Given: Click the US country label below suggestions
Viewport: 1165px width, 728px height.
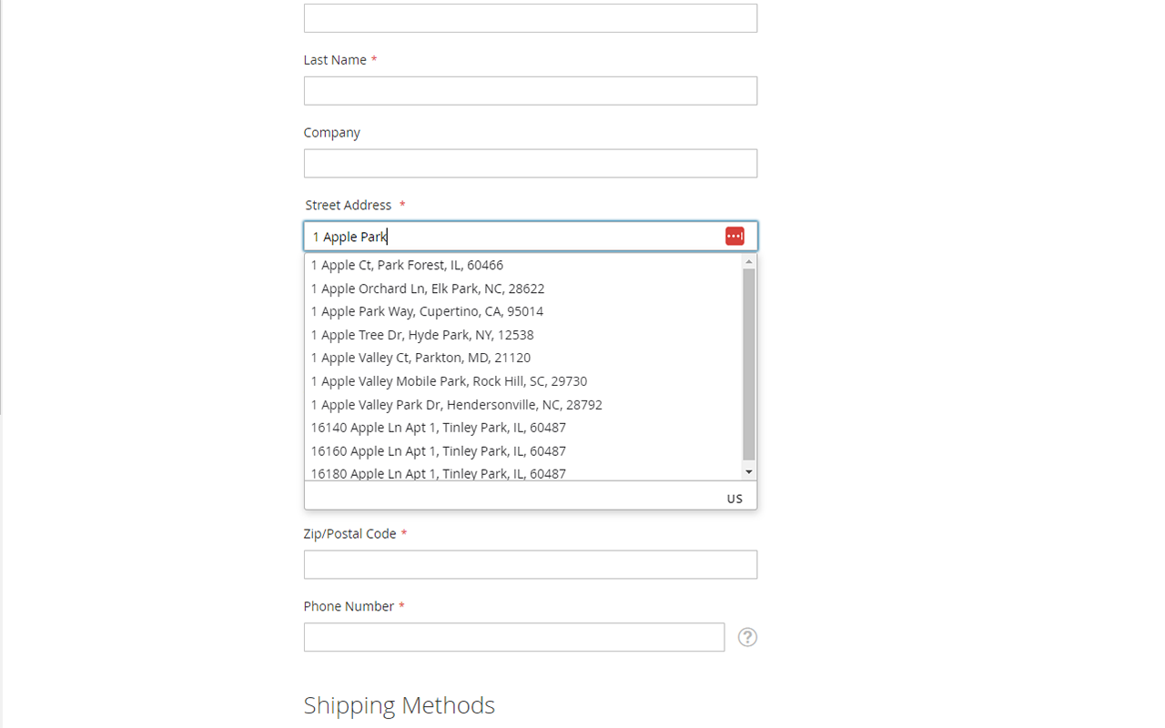Looking at the screenshot, I should [734, 498].
